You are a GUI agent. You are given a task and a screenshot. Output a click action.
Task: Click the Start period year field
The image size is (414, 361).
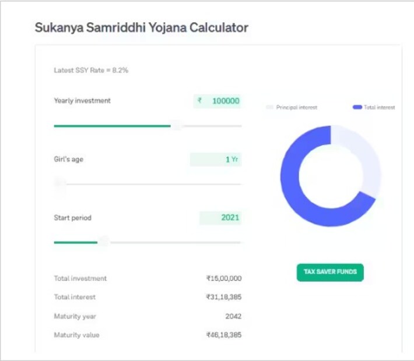pos(220,218)
